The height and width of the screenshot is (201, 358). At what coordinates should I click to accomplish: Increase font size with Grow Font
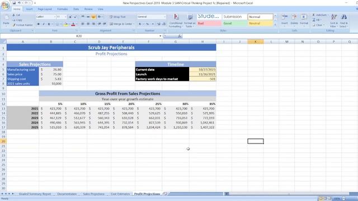(x=70, y=17)
